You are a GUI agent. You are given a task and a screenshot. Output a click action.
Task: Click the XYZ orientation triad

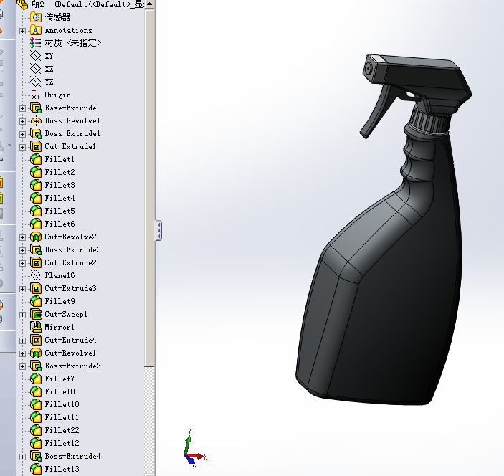pyautogui.click(x=194, y=448)
